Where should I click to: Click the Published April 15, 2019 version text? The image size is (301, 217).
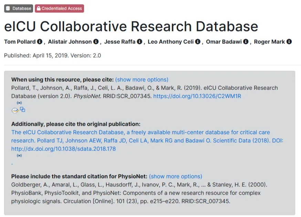(x=52, y=55)
